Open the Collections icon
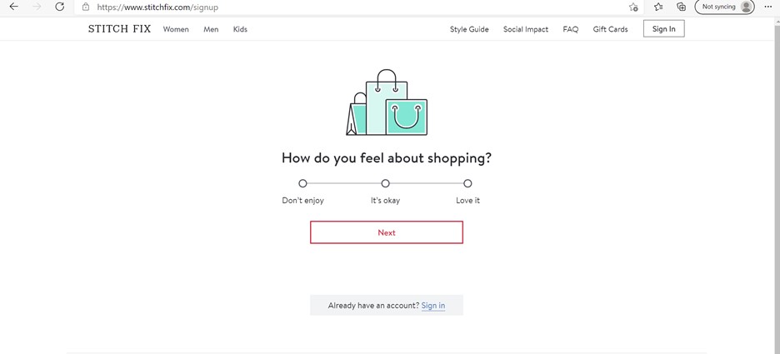The width and height of the screenshot is (780, 354). click(682, 7)
